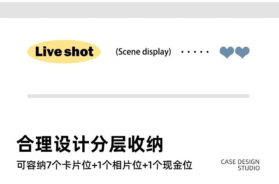Click the subtitle 可容纳7个卡片位+1个相片位+1个现金位
This screenshot has width=279, height=184.
[105, 165]
